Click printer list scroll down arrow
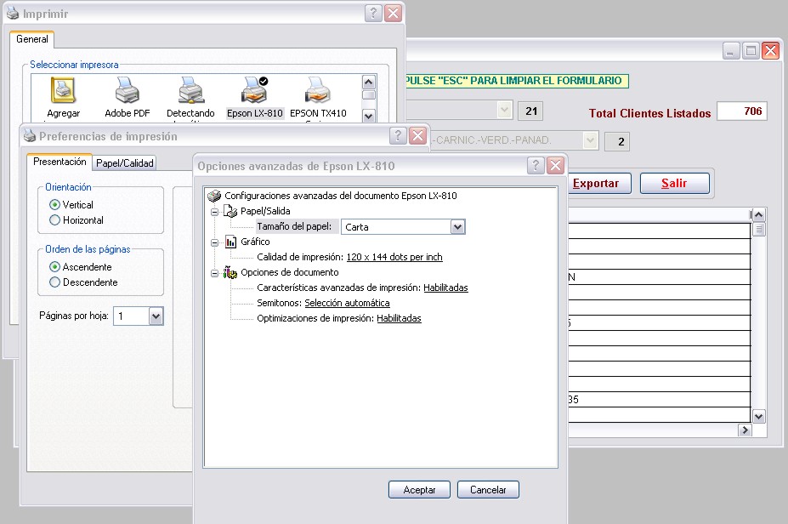 pos(368,117)
